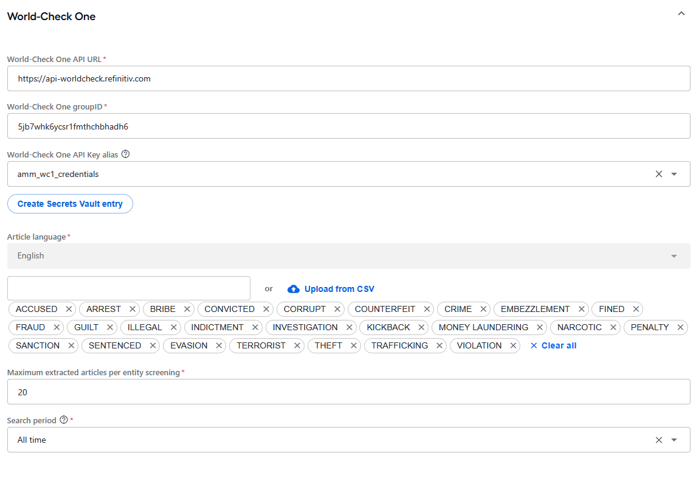Viewport: 699px width, 478px height.
Task: Click the MONEY LAUNDERING tag label
Action: pyautogui.click(x=483, y=327)
